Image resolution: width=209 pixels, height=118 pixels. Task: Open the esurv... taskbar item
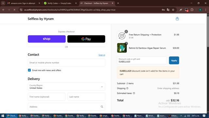click(162, 116)
